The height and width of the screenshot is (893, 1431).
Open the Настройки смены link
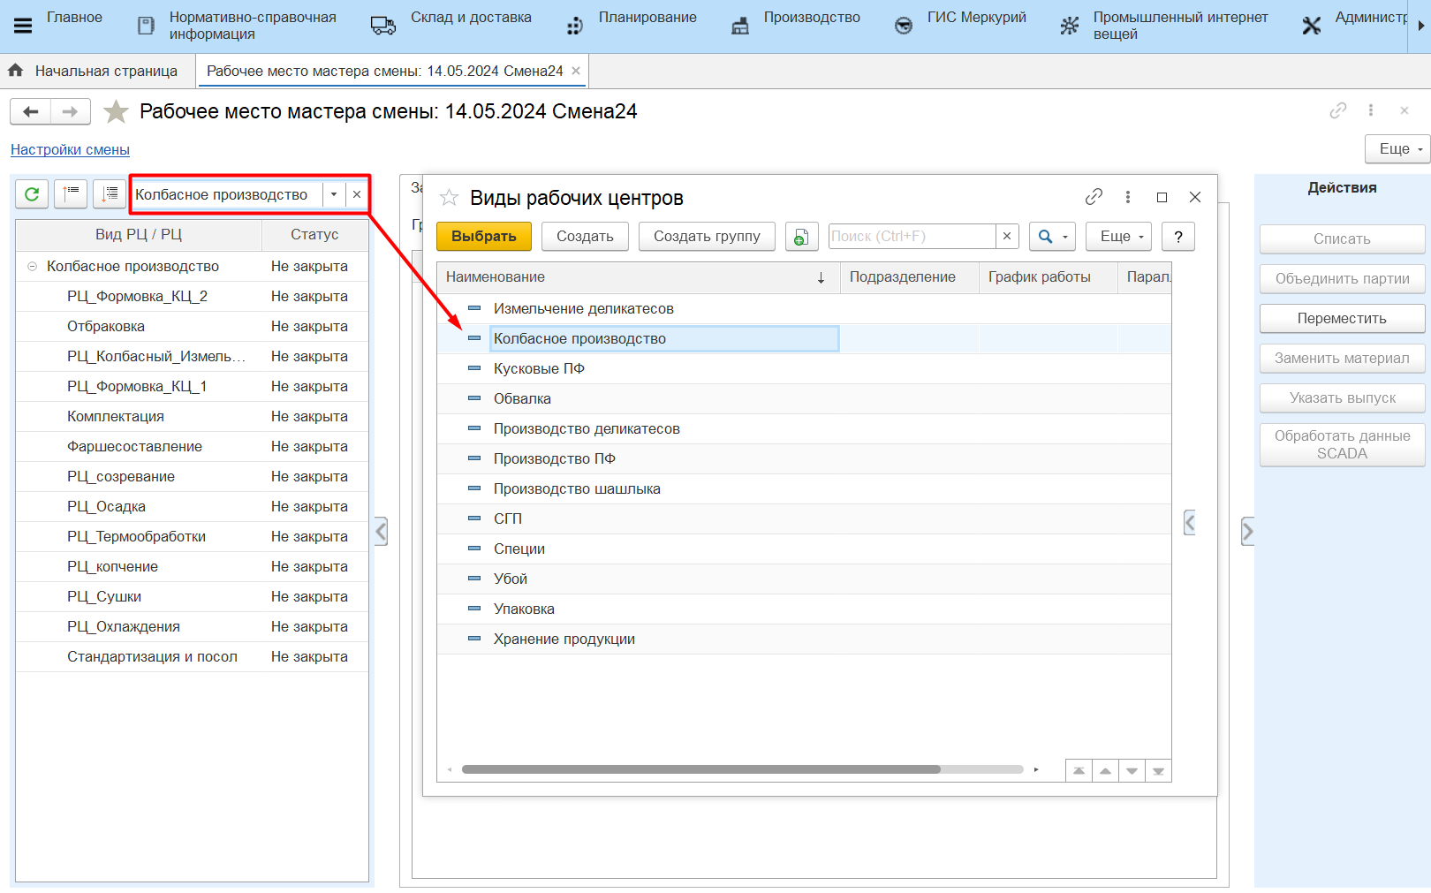pyautogui.click(x=70, y=150)
